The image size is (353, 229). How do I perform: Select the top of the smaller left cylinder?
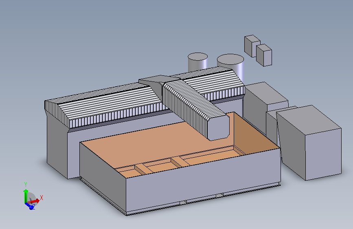197,56
